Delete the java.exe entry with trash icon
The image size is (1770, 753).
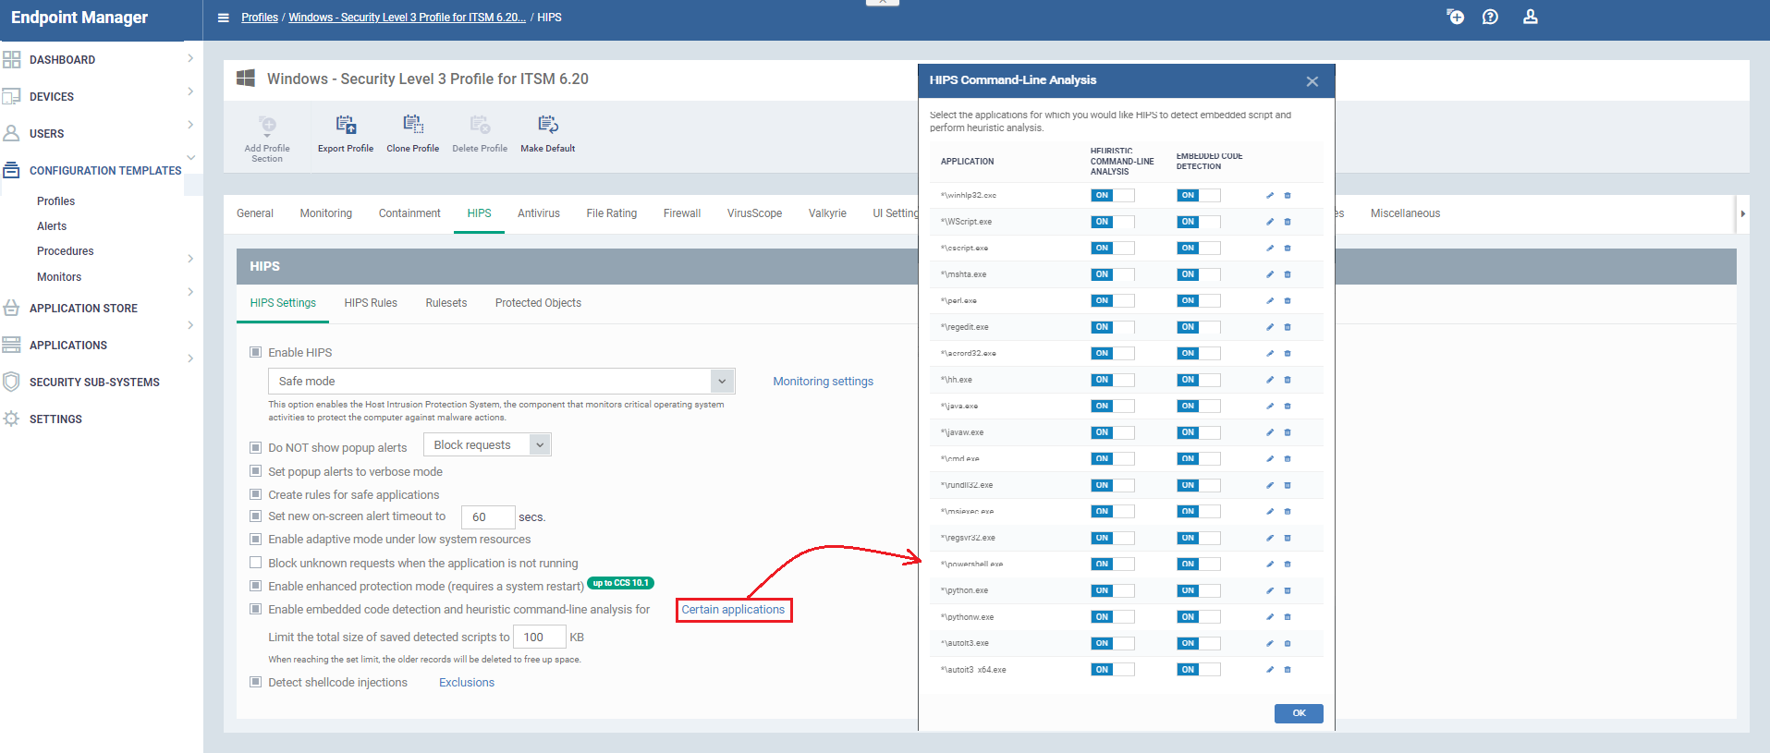pos(1288,407)
